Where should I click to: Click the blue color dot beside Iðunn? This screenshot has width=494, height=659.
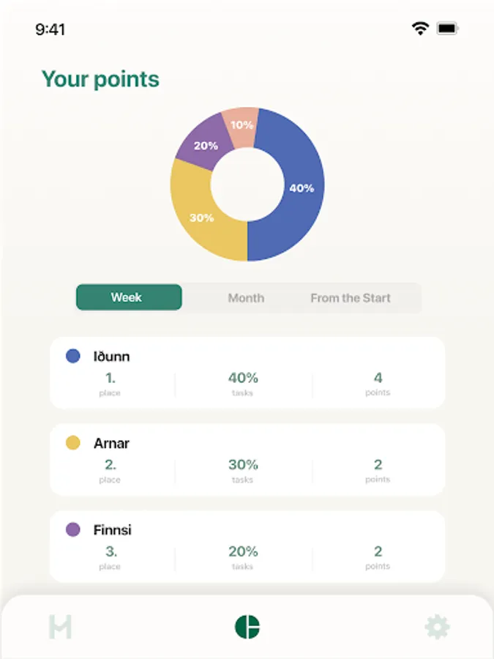(x=73, y=357)
